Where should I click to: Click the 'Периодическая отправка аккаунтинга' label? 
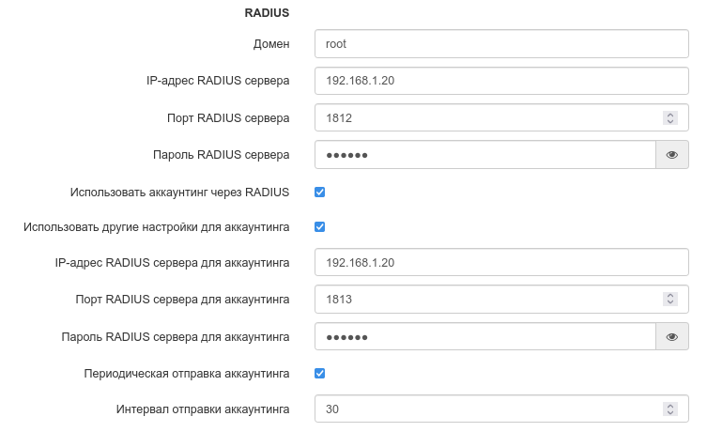coord(187,373)
